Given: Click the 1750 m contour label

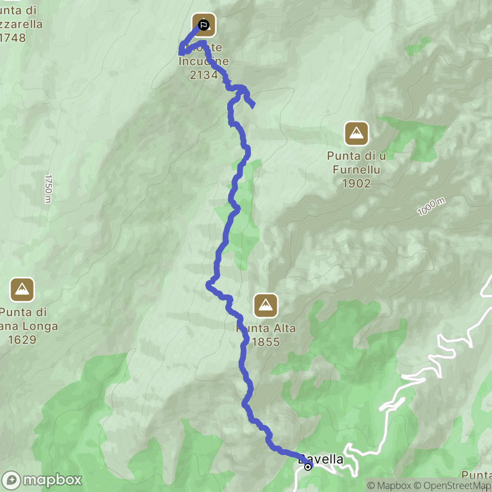Looking at the screenshot, I should point(48,189).
